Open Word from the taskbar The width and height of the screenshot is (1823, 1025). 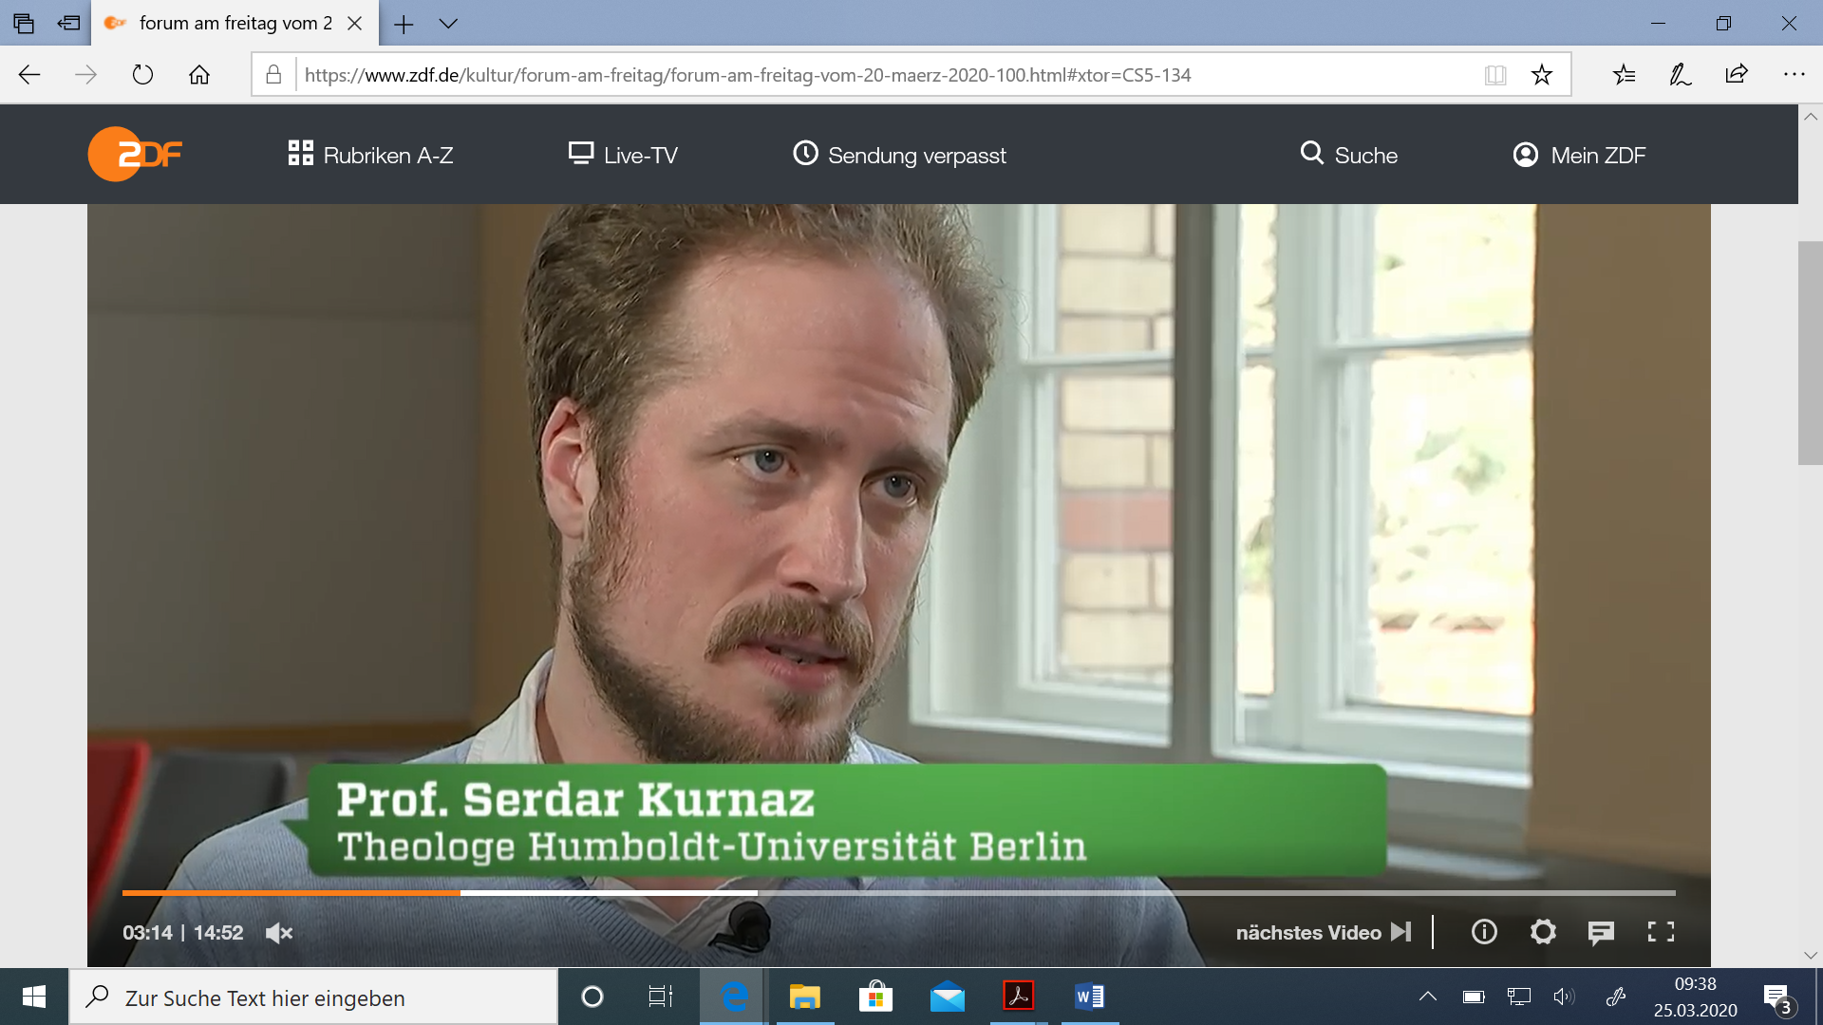pyautogui.click(x=1089, y=997)
